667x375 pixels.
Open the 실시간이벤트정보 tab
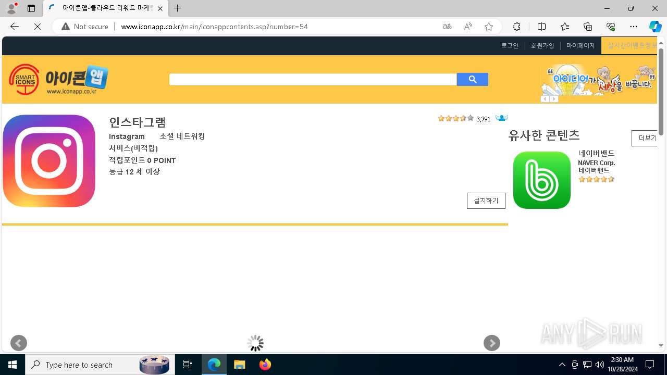point(629,46)
